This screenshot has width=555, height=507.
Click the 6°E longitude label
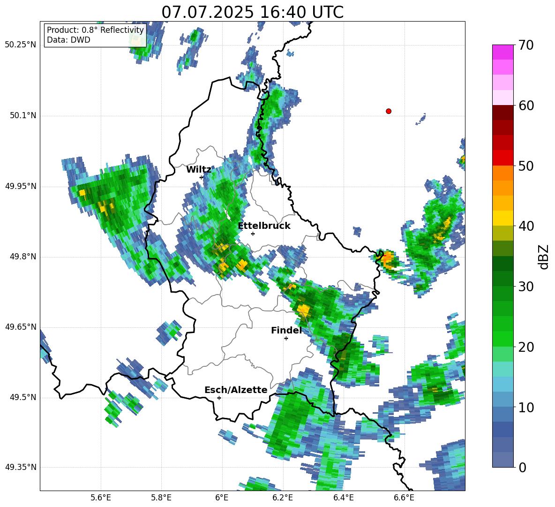click(x=222, y=498)
